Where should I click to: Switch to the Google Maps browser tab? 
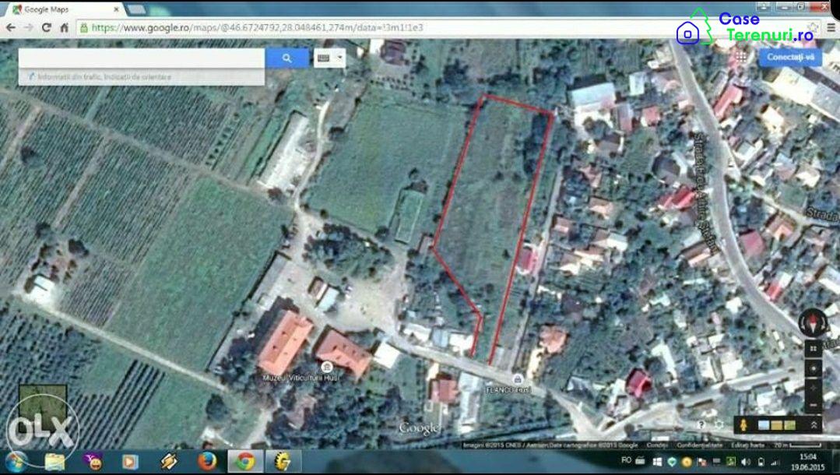62,10
